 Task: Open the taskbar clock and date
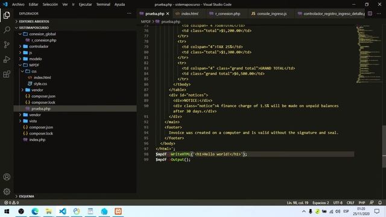pyautogui.click(x=361, y=212)
